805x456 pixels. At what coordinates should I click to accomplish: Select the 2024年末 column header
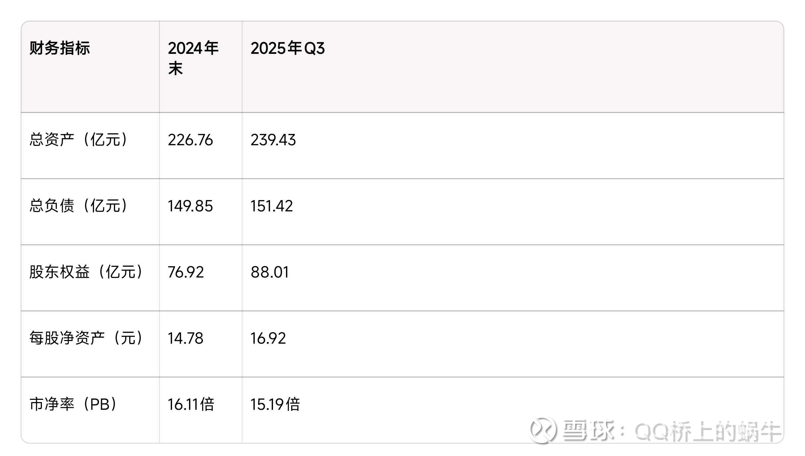point(193,58)
